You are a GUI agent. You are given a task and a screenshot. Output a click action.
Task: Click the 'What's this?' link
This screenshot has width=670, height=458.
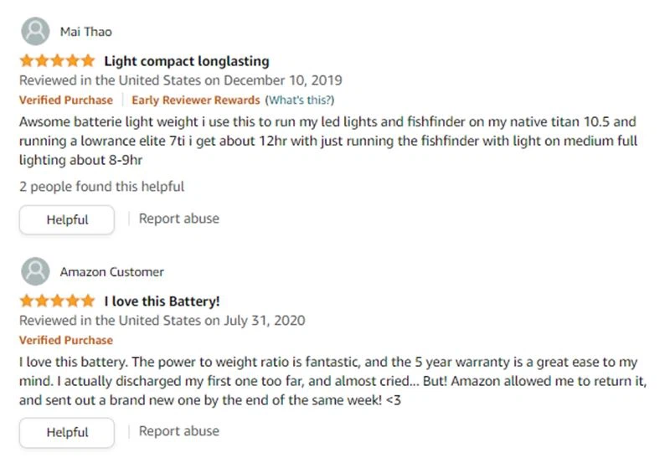point(299,100)
